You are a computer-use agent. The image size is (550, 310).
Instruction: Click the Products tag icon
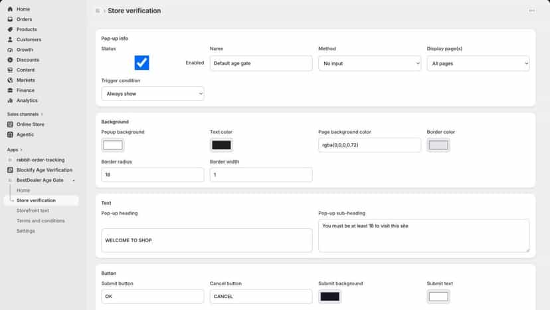[x=10, y=29]
